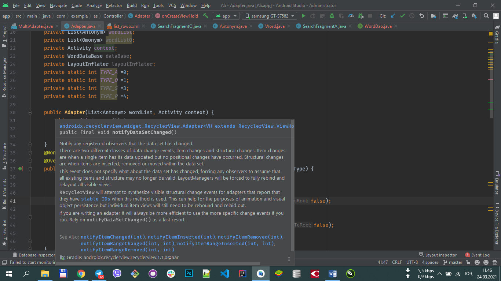Open the AVD Manager icon
The height and width of the screenshot is (281, 501).
pos(465,16)
